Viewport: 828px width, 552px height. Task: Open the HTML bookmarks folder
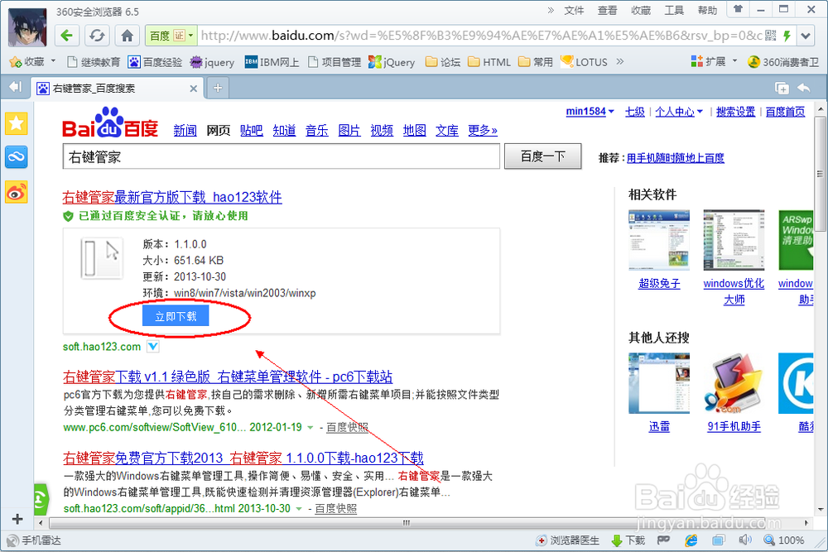coord(489,62)
